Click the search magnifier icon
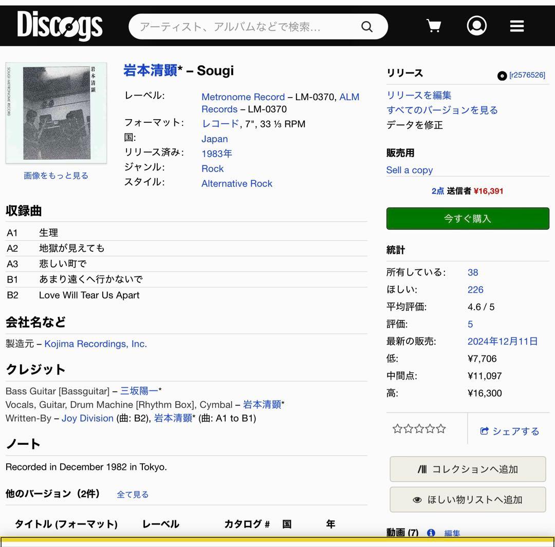The width and height of the screenshot is (555, 547). pos(367,27)
